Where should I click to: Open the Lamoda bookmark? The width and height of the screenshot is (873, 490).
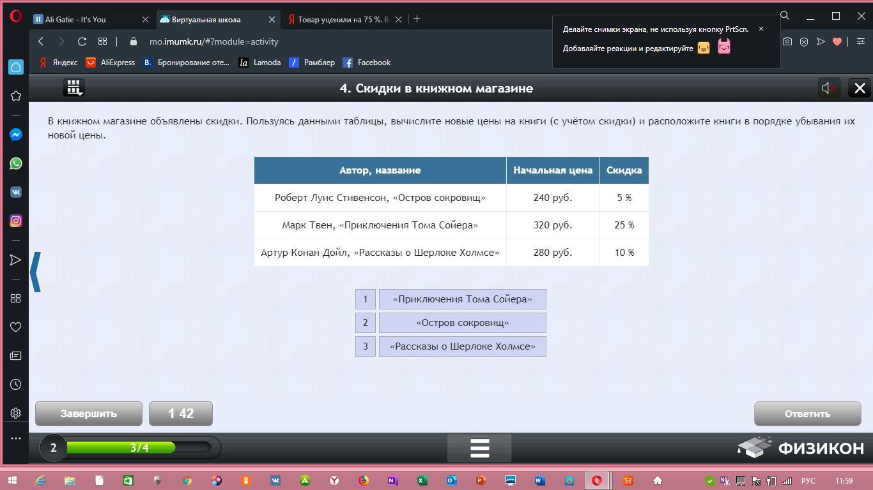[x=259, y=63]
